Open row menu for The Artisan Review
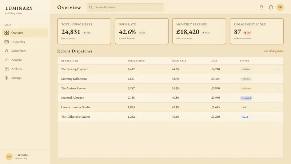291x164 pixels. [278, 89]
